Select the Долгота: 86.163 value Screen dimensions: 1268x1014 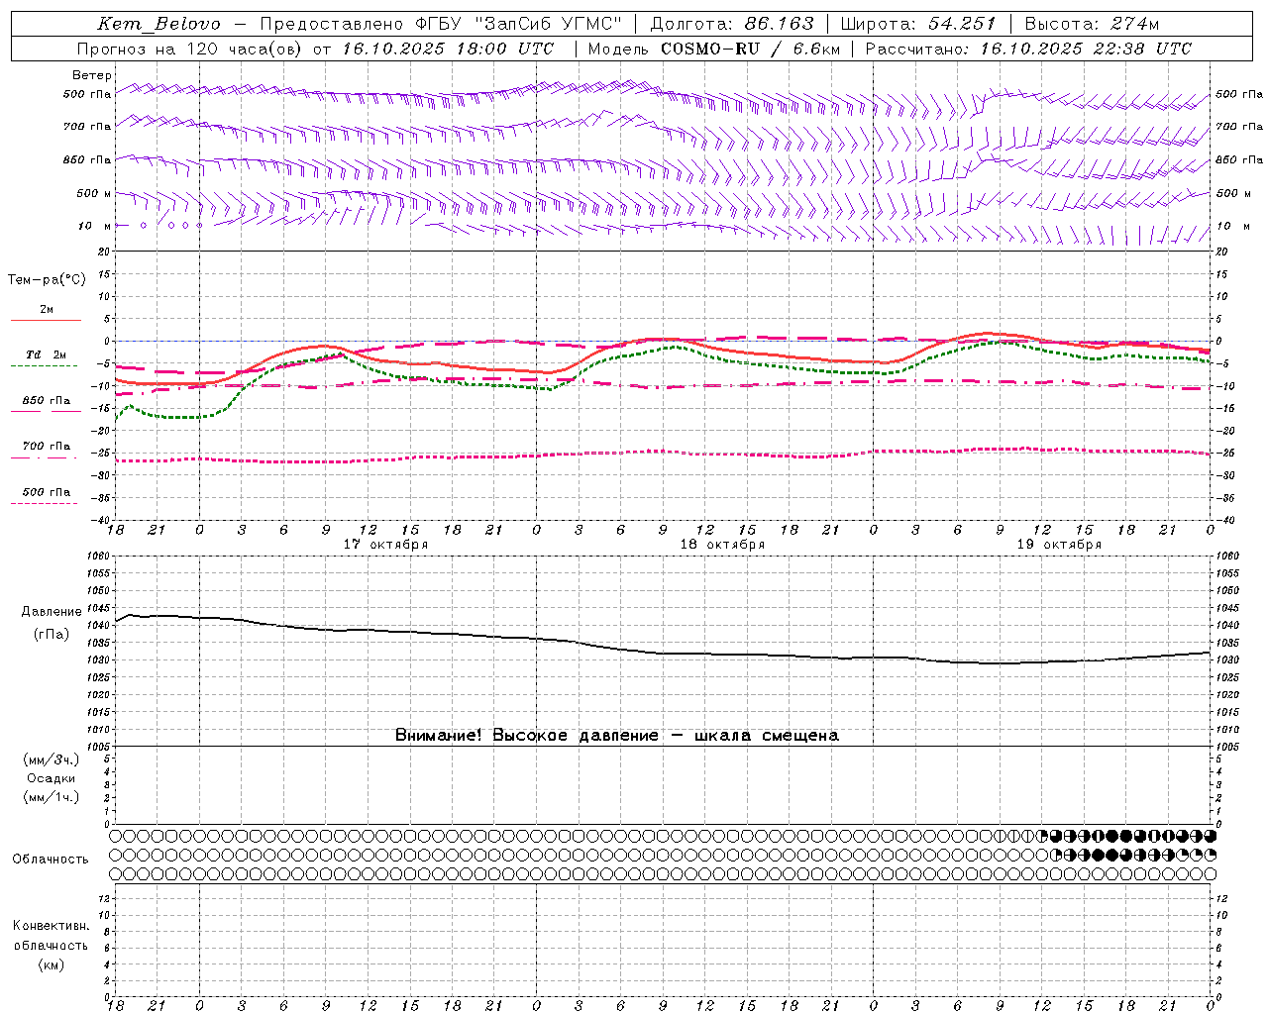tap(732, 24)
